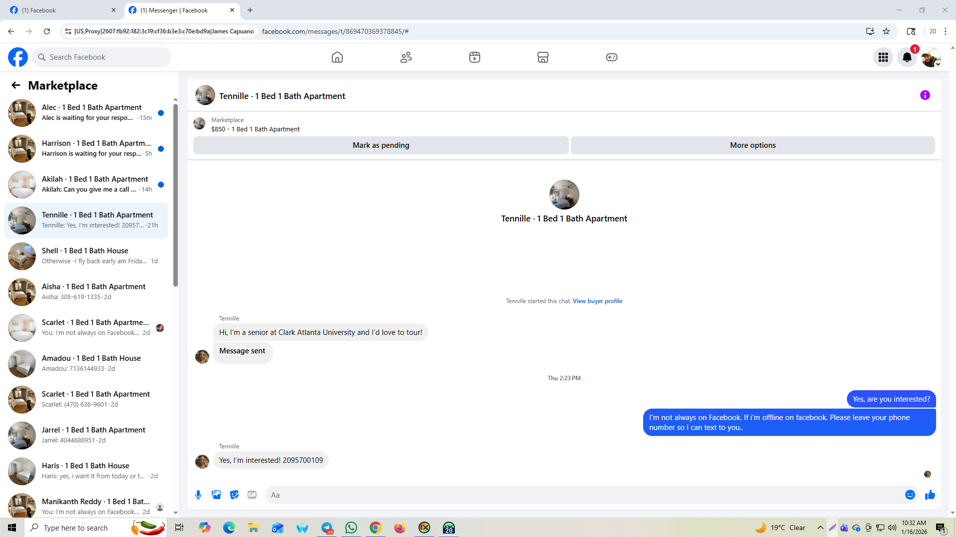
Task: Open View buyer profile link
Action: click(x=597, y=301)
